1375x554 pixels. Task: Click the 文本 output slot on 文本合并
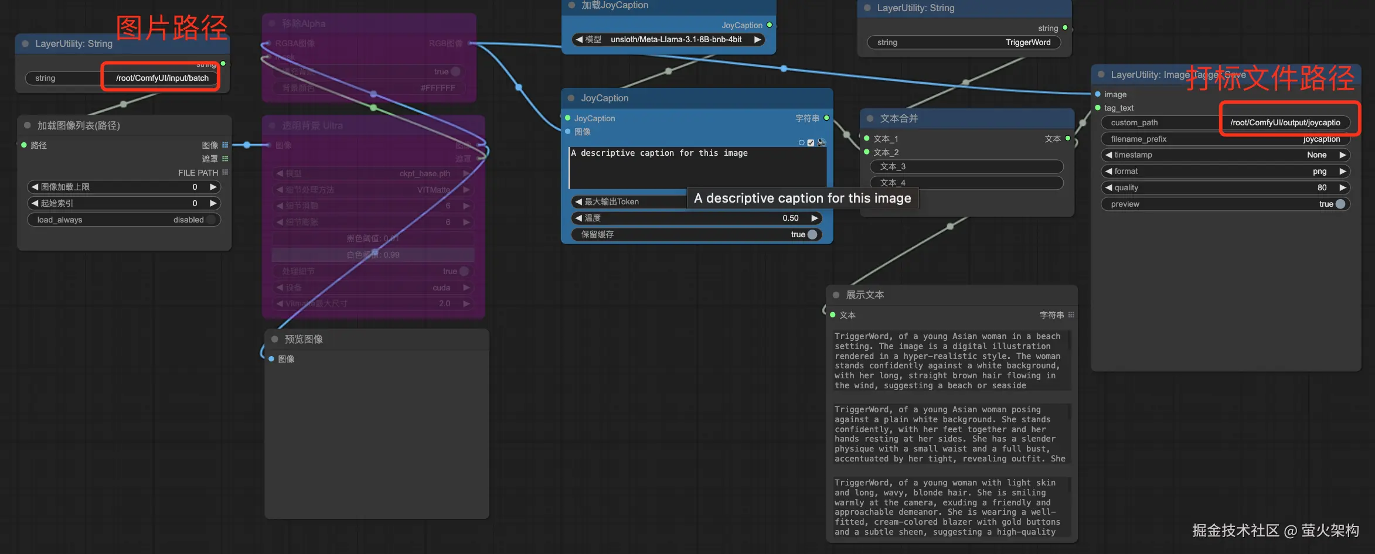pyautogui.click(x=1068, y=138)
